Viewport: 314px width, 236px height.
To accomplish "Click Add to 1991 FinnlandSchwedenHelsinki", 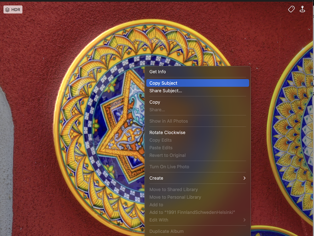I will [197, 213].
